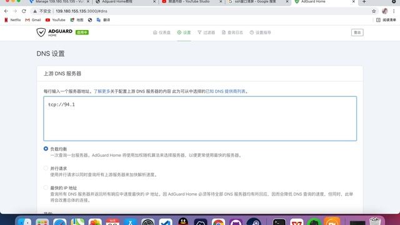
Task: Open the Netflix bookmark
Action: coord(12,20)
